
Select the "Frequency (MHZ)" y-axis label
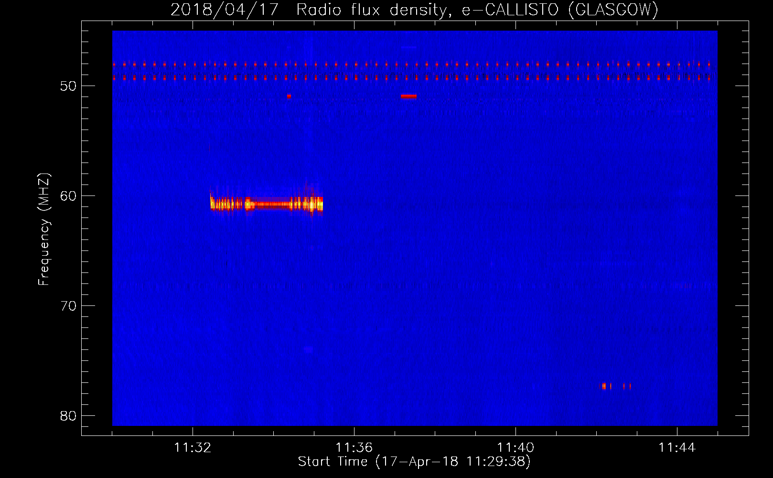point(43,229)
